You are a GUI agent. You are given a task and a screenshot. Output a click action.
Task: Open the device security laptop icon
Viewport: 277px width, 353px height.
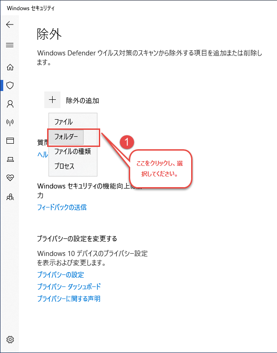coord(10,159)
